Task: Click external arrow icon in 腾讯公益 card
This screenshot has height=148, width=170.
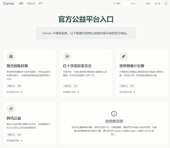Action: pyautogui.click(x=21, y=141)
